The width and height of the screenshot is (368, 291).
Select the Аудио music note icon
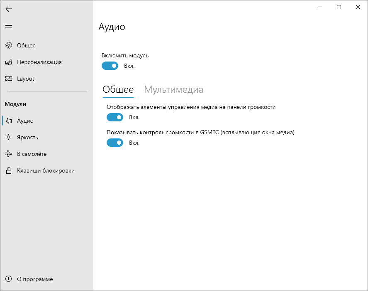(x=9, y=121)
